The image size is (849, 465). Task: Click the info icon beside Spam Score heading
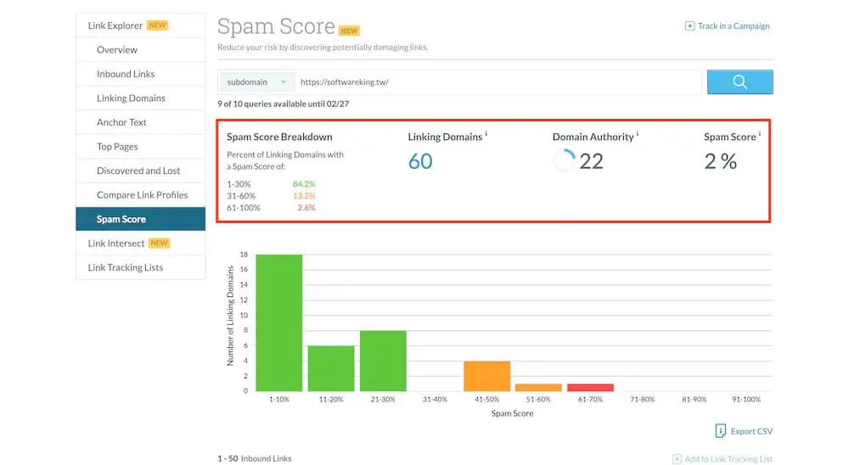(760, 133)
